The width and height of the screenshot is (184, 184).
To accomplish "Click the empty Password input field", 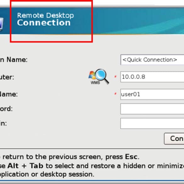I will click(152, 109).
